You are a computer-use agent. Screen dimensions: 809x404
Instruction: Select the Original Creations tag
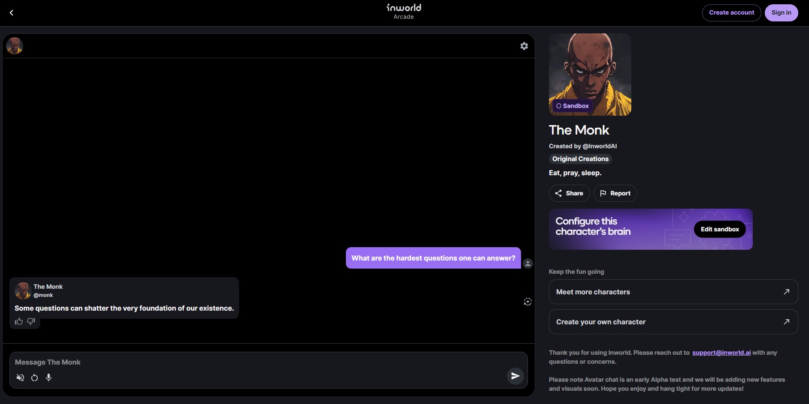pos(580,159)
